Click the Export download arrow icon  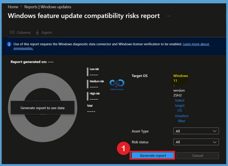point(37,32)
